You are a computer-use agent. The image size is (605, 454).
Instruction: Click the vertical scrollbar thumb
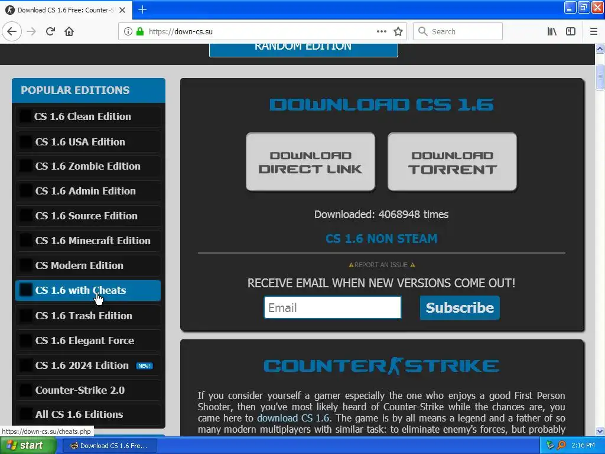600,77
